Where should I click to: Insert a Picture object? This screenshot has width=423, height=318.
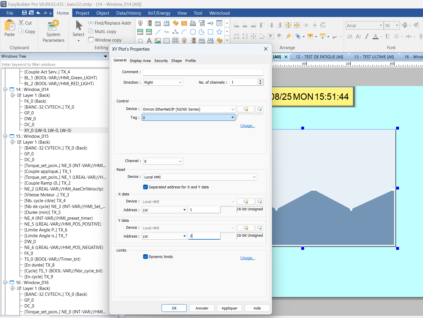pyautogui.click(x=158, y=40)
